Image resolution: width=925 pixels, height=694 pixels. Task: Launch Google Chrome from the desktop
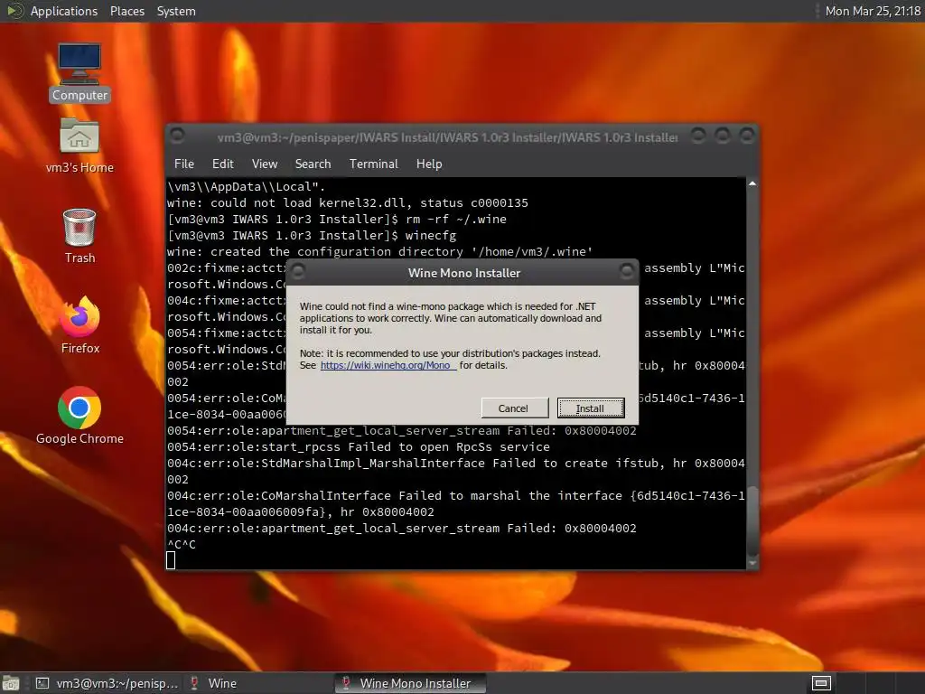coord(79,416)
